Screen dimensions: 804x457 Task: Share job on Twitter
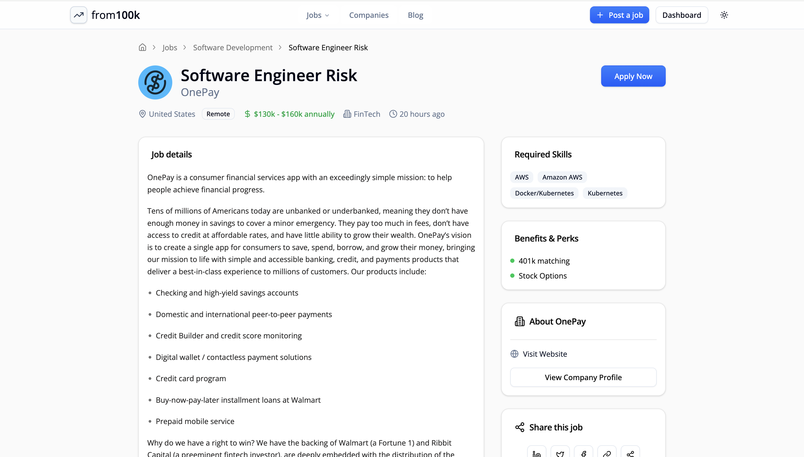tap(560, 453)
